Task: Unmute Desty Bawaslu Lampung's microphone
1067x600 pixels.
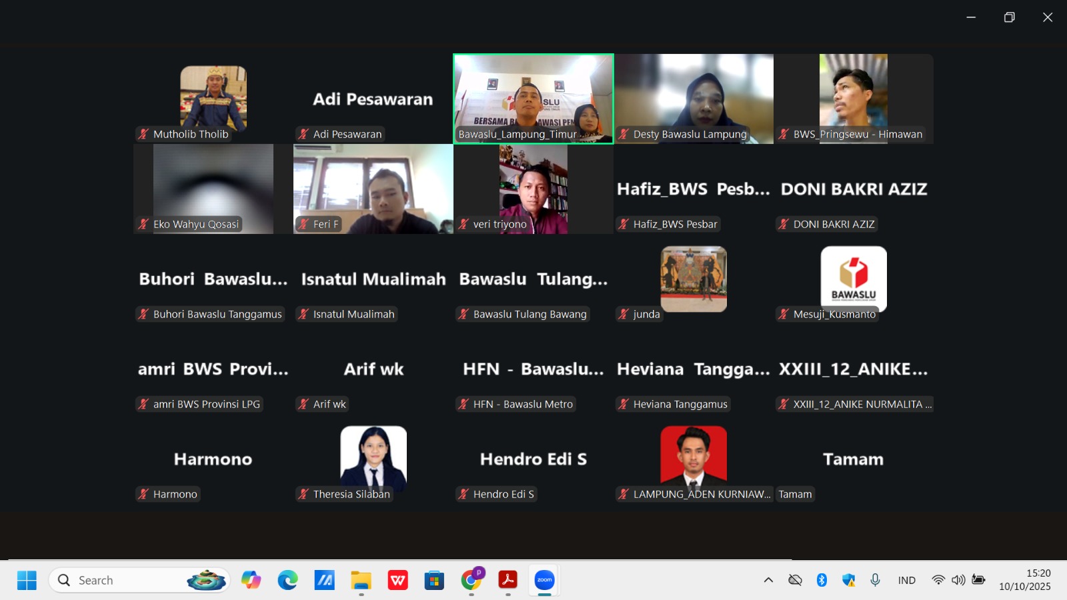Action: [622, 134]
